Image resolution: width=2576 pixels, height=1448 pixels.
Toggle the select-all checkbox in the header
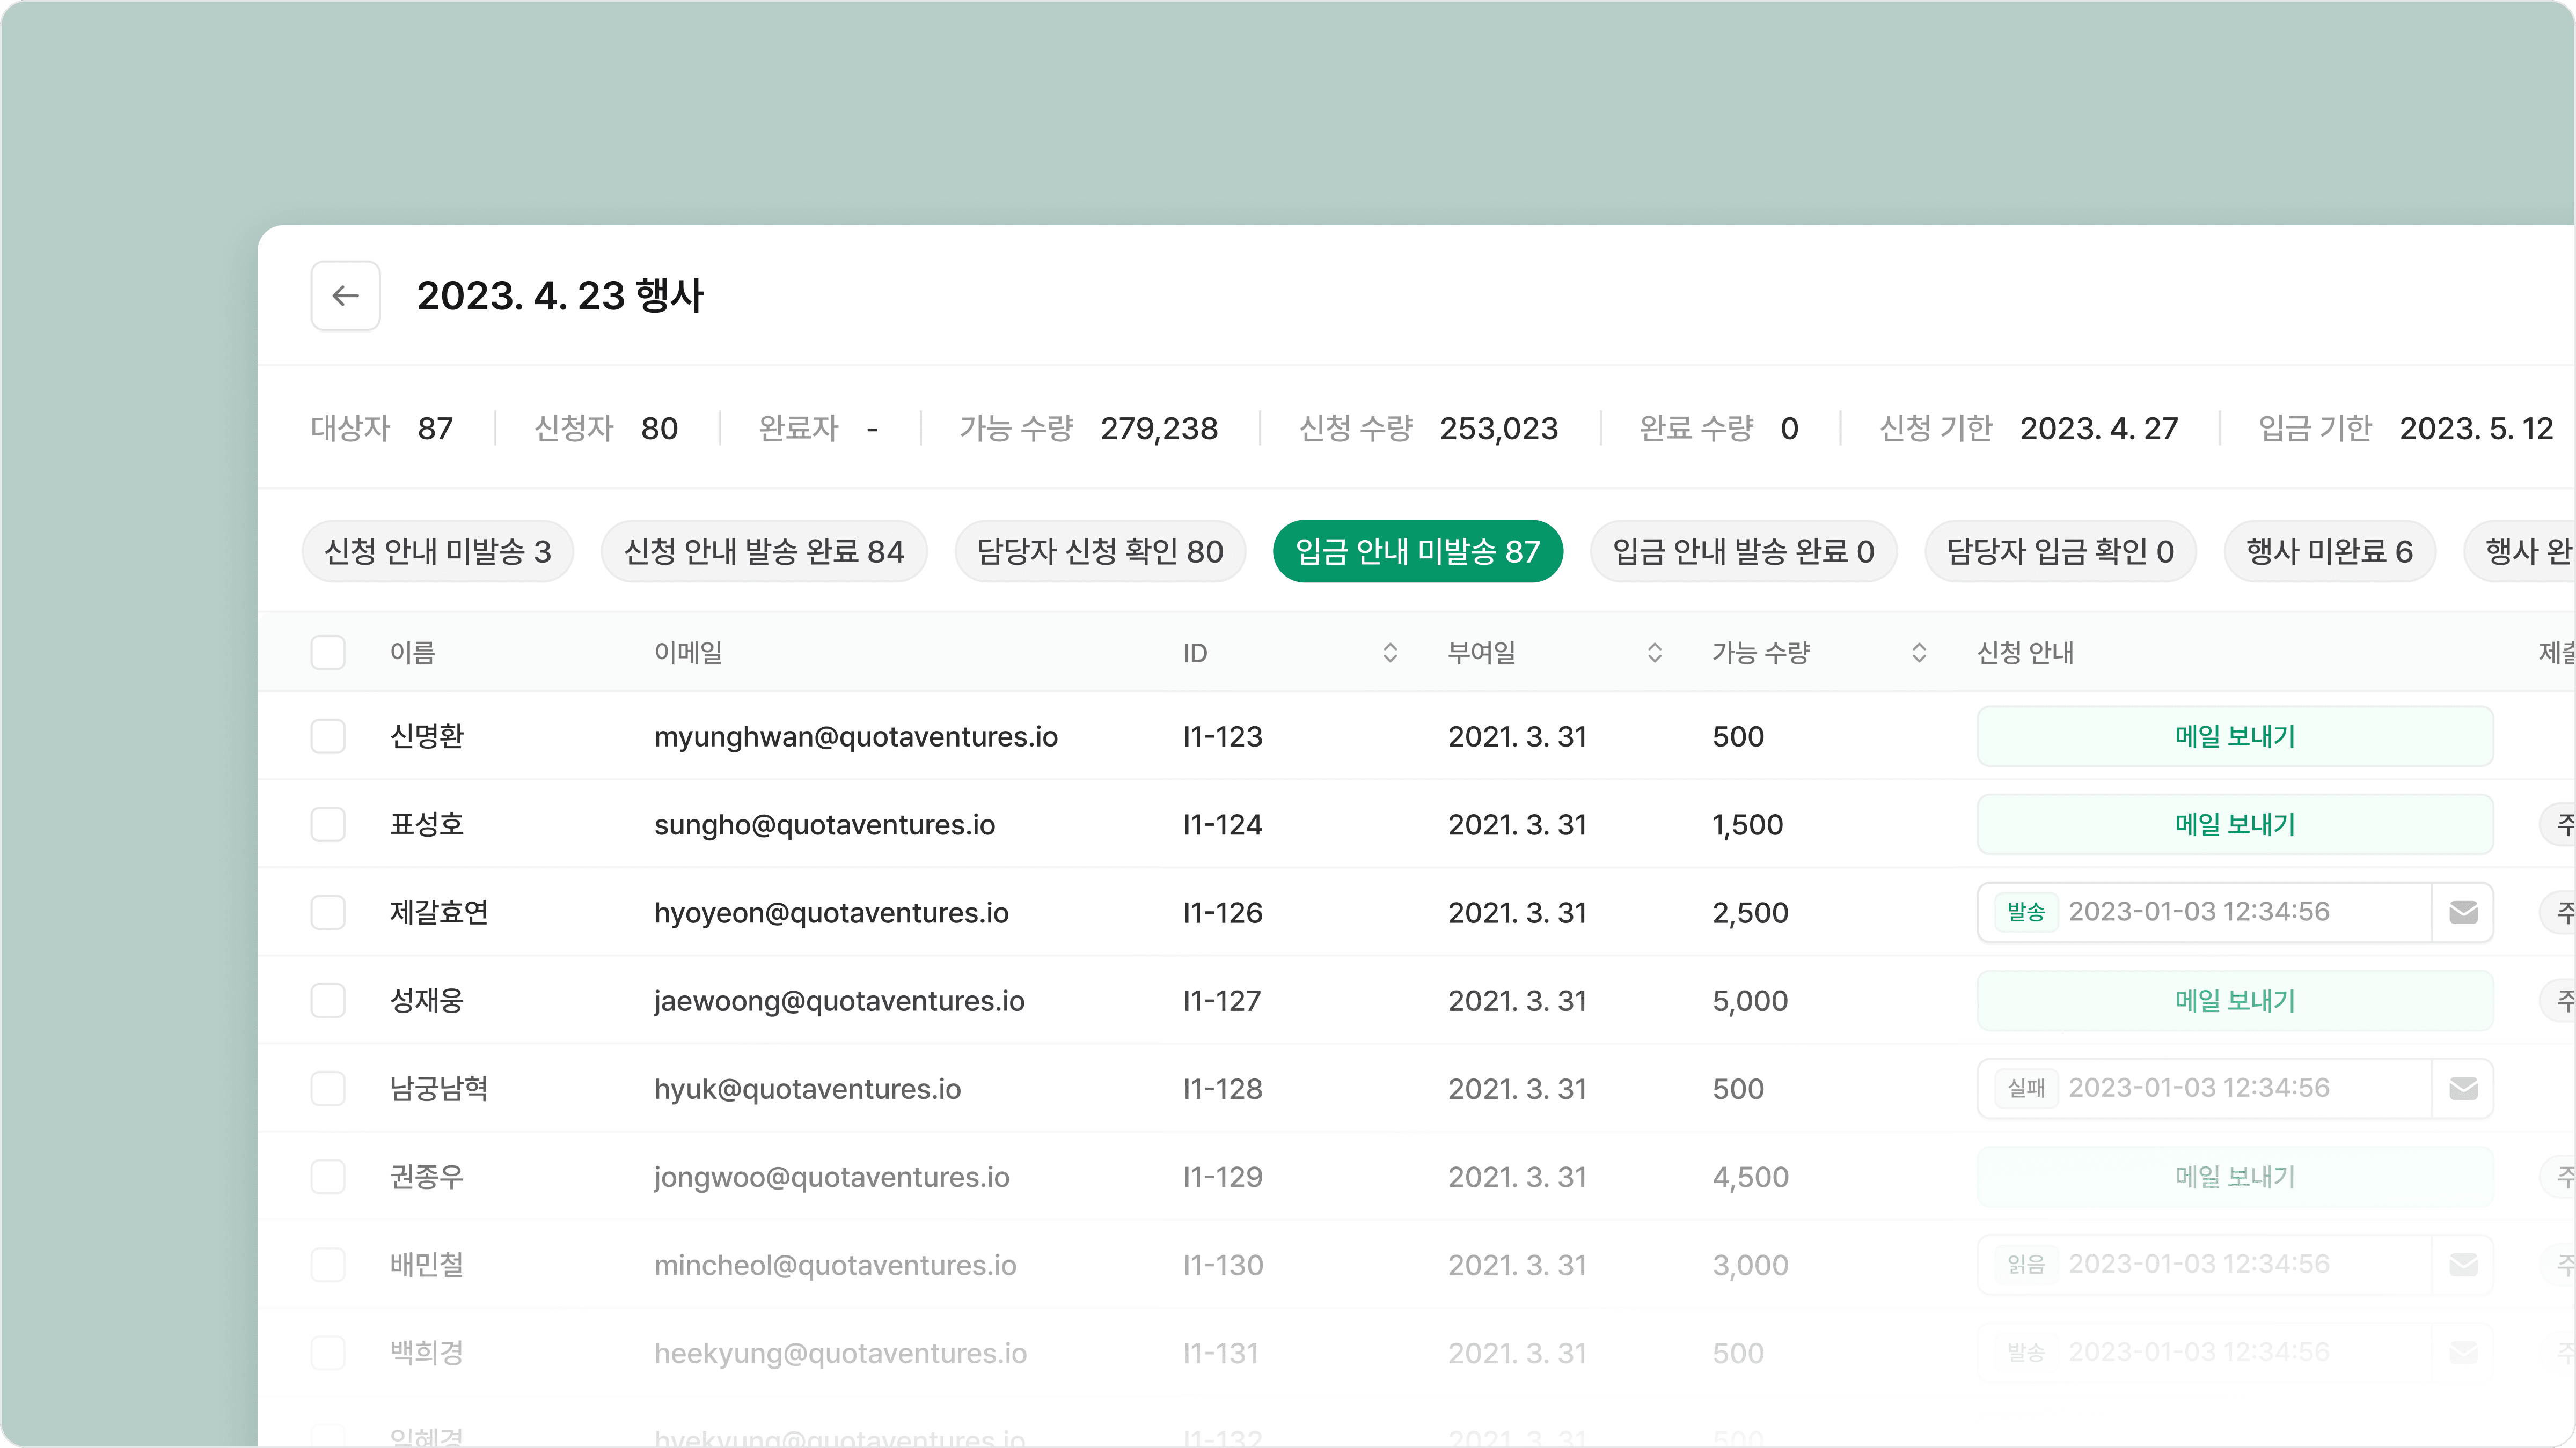tap(328, 653)
